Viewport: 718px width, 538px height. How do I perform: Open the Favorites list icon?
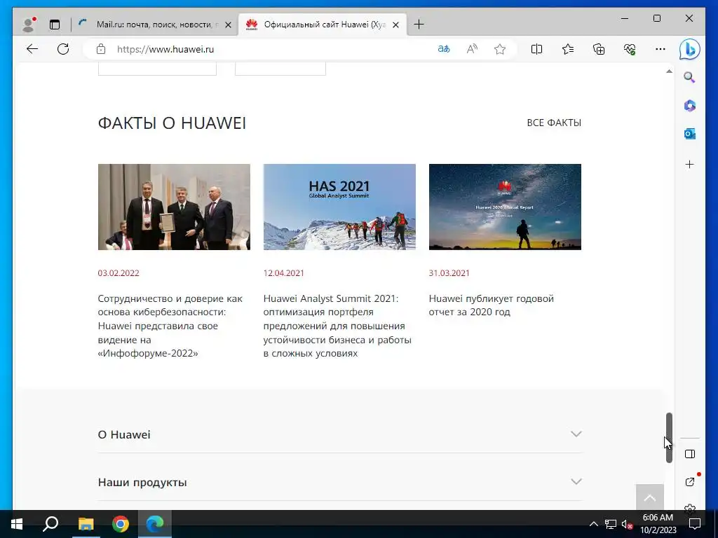(x=568, y=49)
